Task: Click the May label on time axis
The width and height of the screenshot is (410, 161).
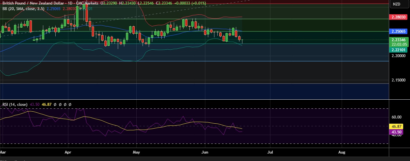Action: [137, 152]
